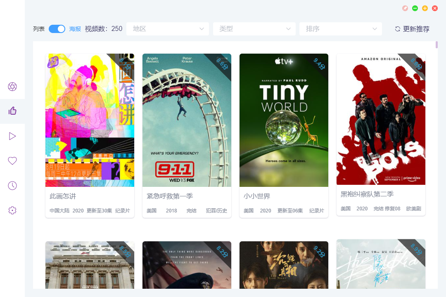Toggle the list/poster view switch

click(x=57, y=29)
